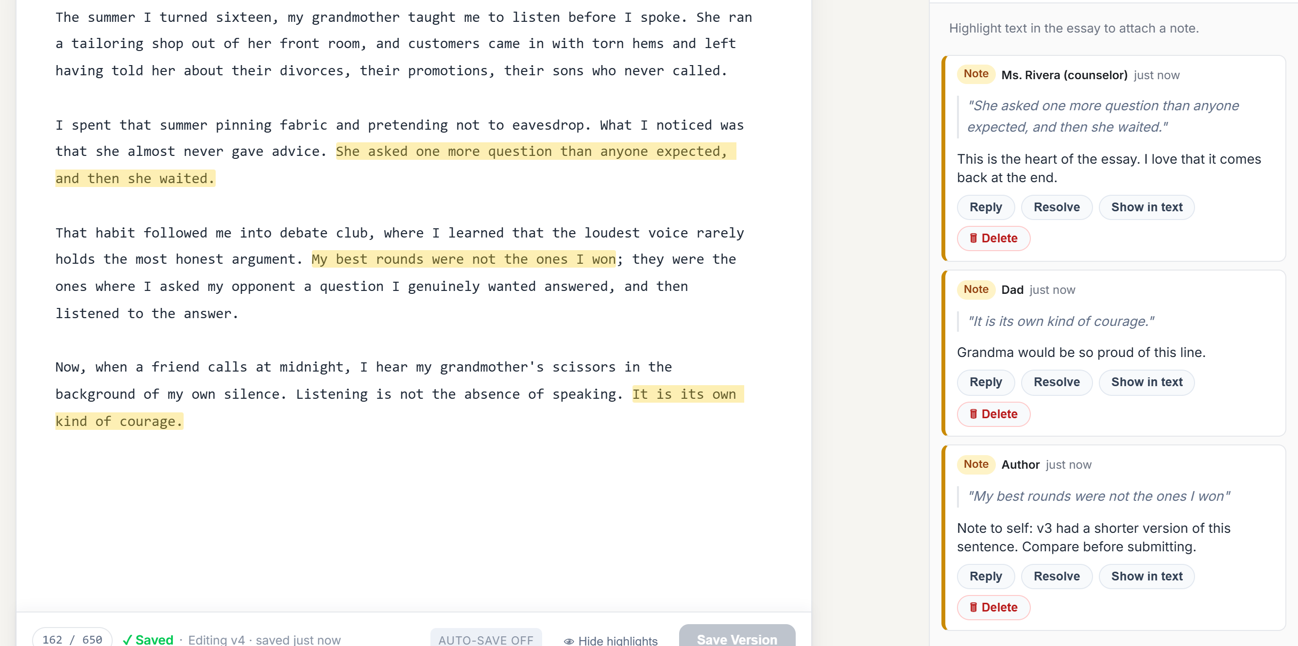Click the trash icon in Dad's Delete button
The height and width of the screenshot is (646, 1298).
coord(973,414)
